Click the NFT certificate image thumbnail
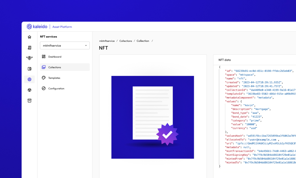The width and height of the screenshot is (296, 178). [x=152, y=117]
